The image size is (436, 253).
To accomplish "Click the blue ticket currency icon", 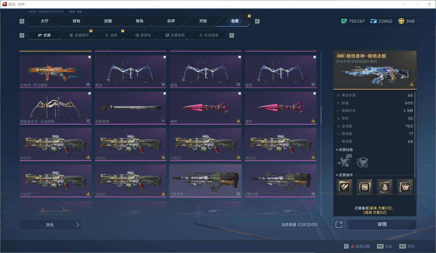I will pyautogui.click(x=373, y=21).
